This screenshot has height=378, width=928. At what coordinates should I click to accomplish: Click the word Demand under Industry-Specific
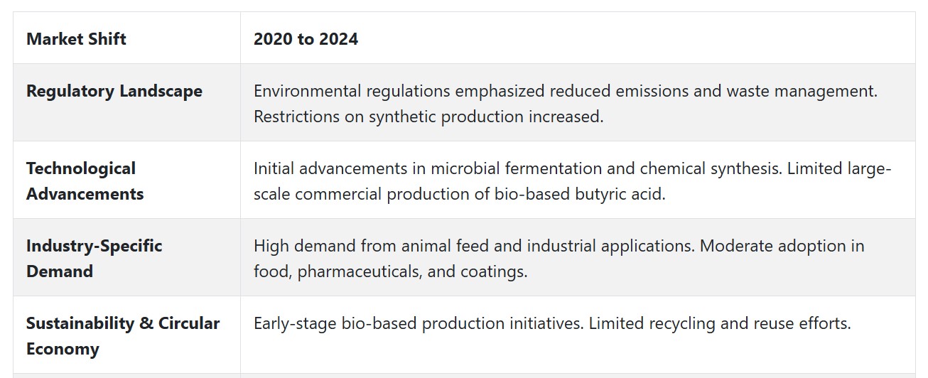point(60,271)
